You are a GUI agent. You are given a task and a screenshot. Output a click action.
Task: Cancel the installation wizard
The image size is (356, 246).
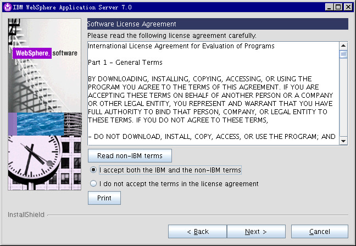coord(319,232)
